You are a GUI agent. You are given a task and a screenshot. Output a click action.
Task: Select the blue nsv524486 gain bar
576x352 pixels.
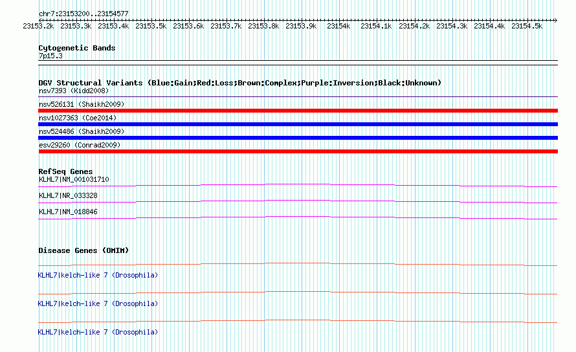298,138
